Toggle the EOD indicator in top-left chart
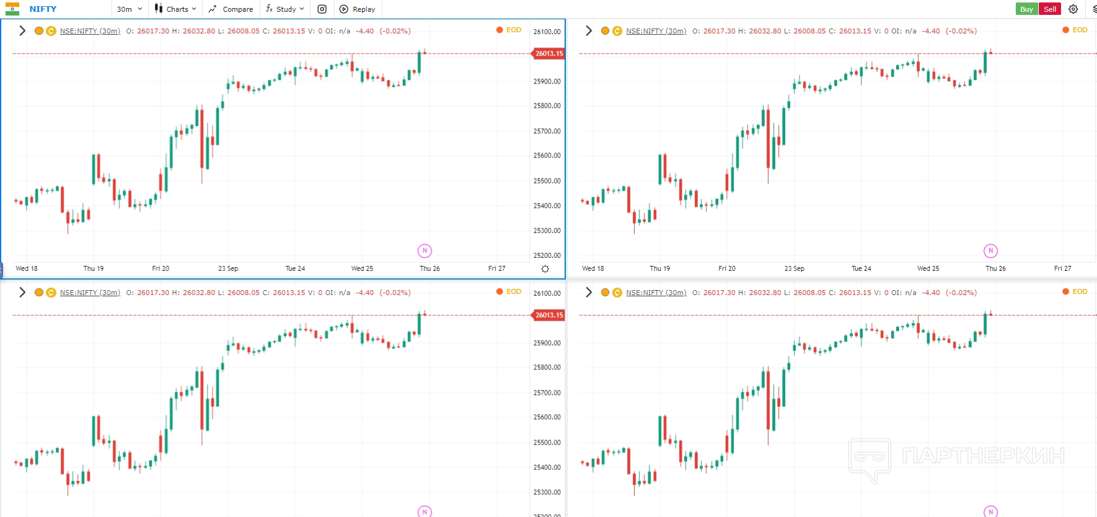The height and width of the screenshot is (517, 1097). pos(509,30)
